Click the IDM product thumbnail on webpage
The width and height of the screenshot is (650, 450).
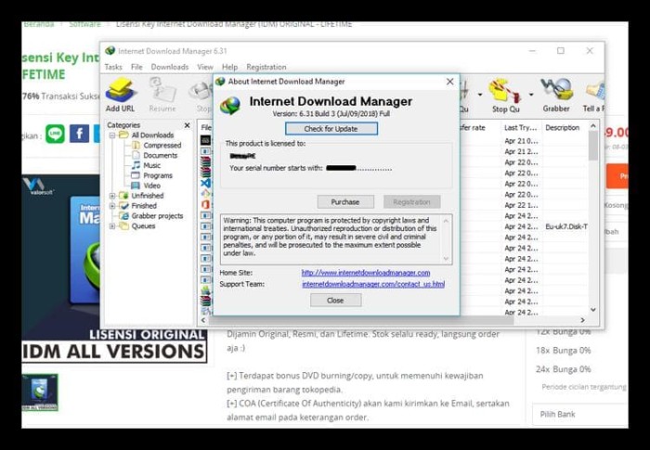(40, 392)
